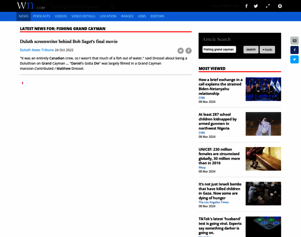
Task: Open the settings gear icon
Action: pos(280,6)
